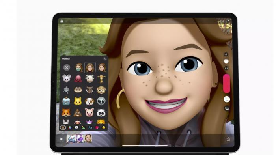Flip the camera with switch icon

tap(226, 68)
